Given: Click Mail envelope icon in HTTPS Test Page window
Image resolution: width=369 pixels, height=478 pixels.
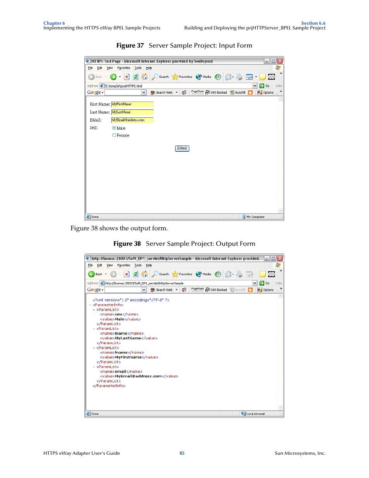Looking at the screenshot, I should (228, 77).
